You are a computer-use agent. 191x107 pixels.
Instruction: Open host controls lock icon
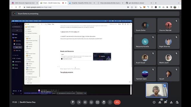pos(177,102)
